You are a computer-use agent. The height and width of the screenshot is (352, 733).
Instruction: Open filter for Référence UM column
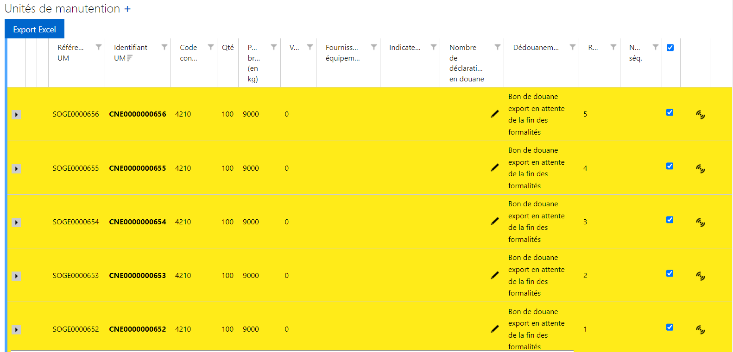click(99, 47)
